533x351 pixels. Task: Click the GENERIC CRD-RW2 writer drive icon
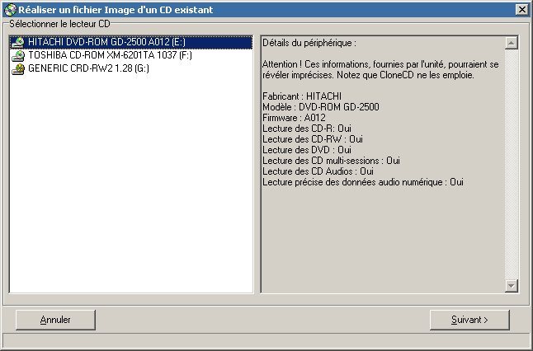pyautogui.click(x=17, y=69)
